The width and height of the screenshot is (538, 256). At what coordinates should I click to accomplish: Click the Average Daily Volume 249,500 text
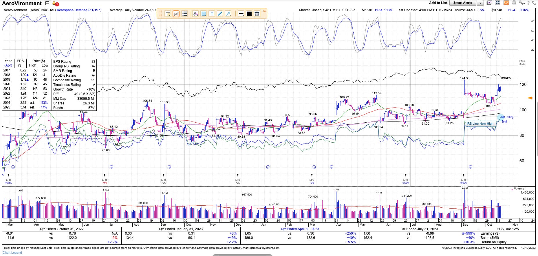tap(133, 10)
